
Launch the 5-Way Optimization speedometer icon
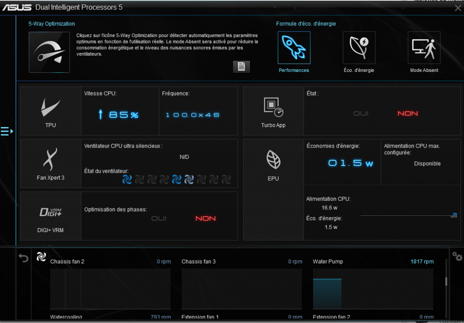click(49, 52)
